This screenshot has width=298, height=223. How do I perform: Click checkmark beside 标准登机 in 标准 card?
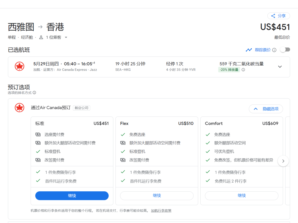pyautogui.click(x=38, y=151)
